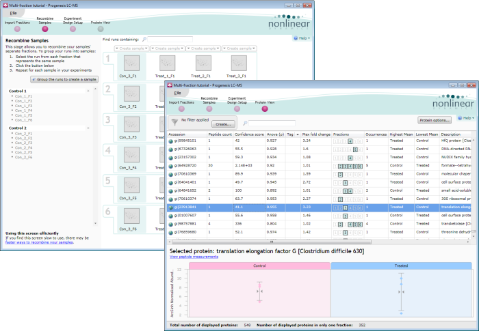This screenshot has height=331, width=479.
Task: Open faster ways to recombine your samples link
Action: point(39,242)
